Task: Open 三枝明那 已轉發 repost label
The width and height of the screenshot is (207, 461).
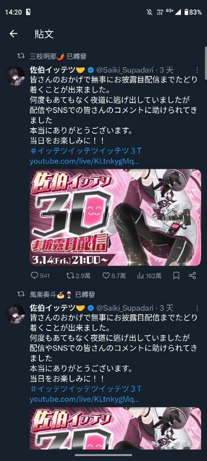Action: point(58,56)
